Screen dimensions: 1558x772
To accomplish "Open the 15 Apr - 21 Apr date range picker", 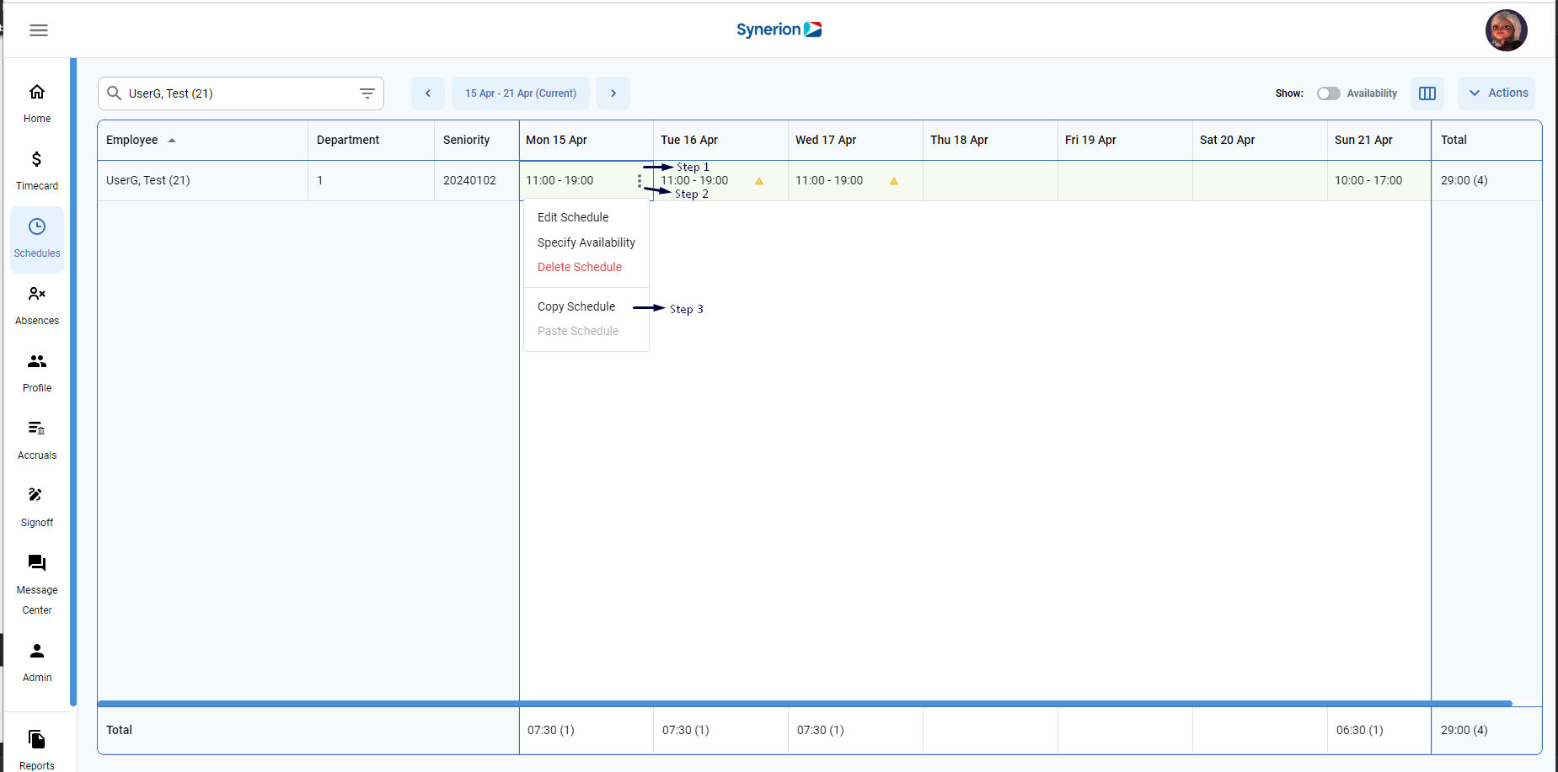I will 521,93.
